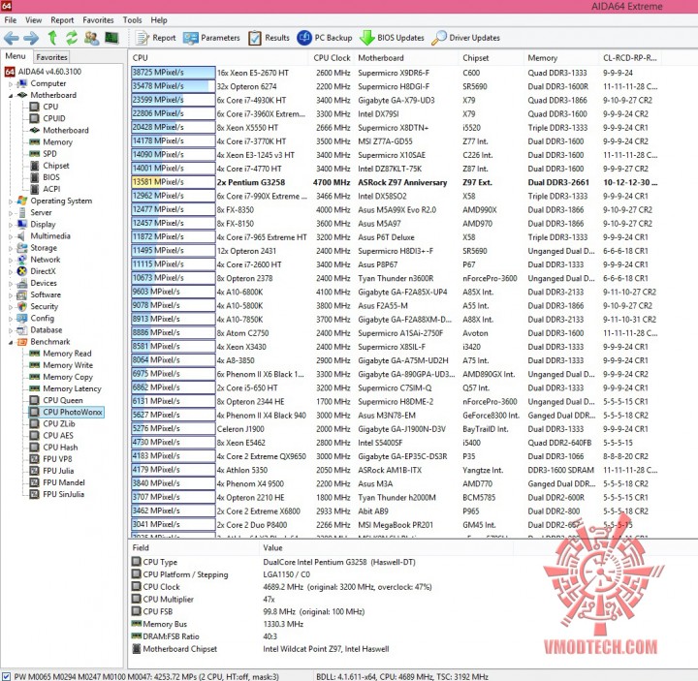Expand the Storage tree node

pyautogui.click(x=11, y=248)
